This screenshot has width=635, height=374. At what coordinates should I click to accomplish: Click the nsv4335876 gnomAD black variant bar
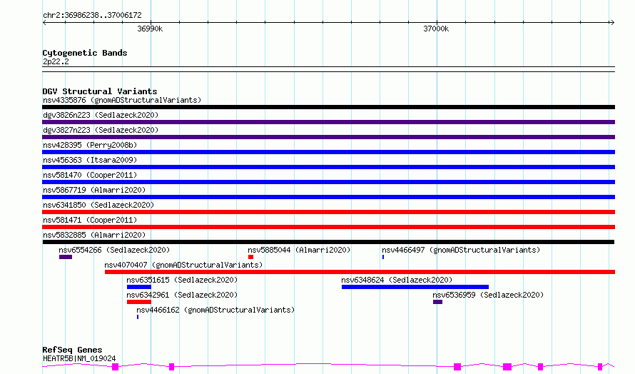(328, 107)
